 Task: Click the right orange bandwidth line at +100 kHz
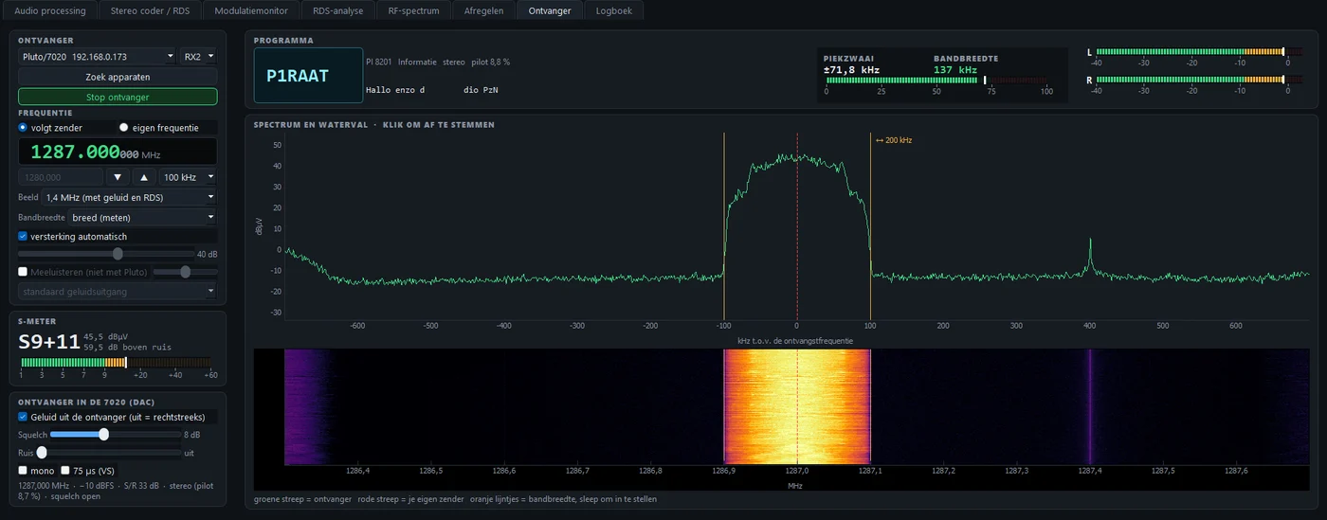[x=871, y=227]
